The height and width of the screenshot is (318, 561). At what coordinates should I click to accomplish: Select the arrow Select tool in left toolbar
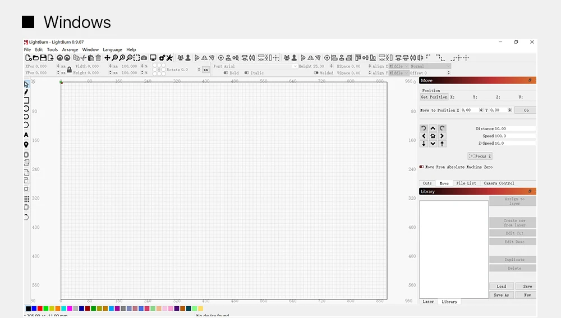click(x=26, y=85)
